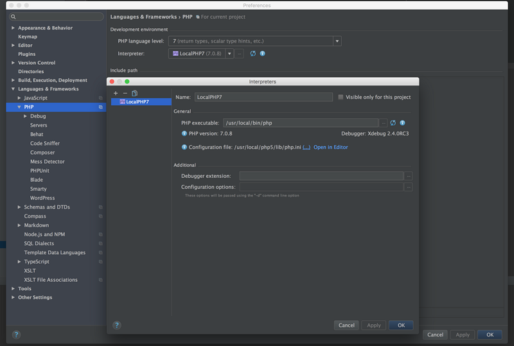Open WordPress settings page

42,198
